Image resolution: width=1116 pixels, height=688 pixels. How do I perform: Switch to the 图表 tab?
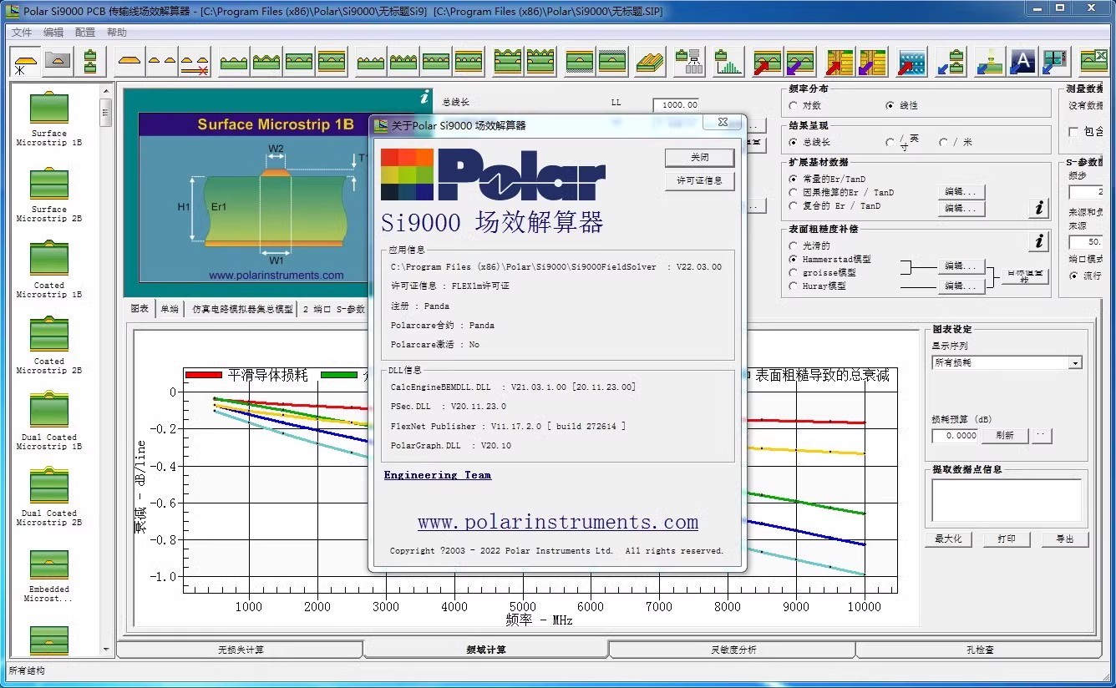(x=139, y=309)
